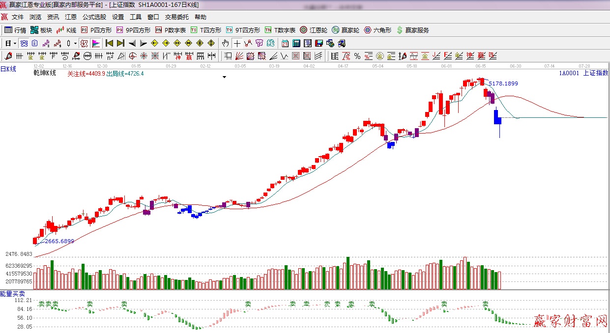Expand the 日 period dropdown arrow
The image size is (610, 333).
(x=15, y=43)
